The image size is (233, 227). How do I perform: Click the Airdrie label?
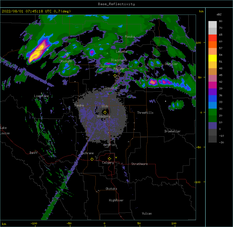tap(109, 145)
